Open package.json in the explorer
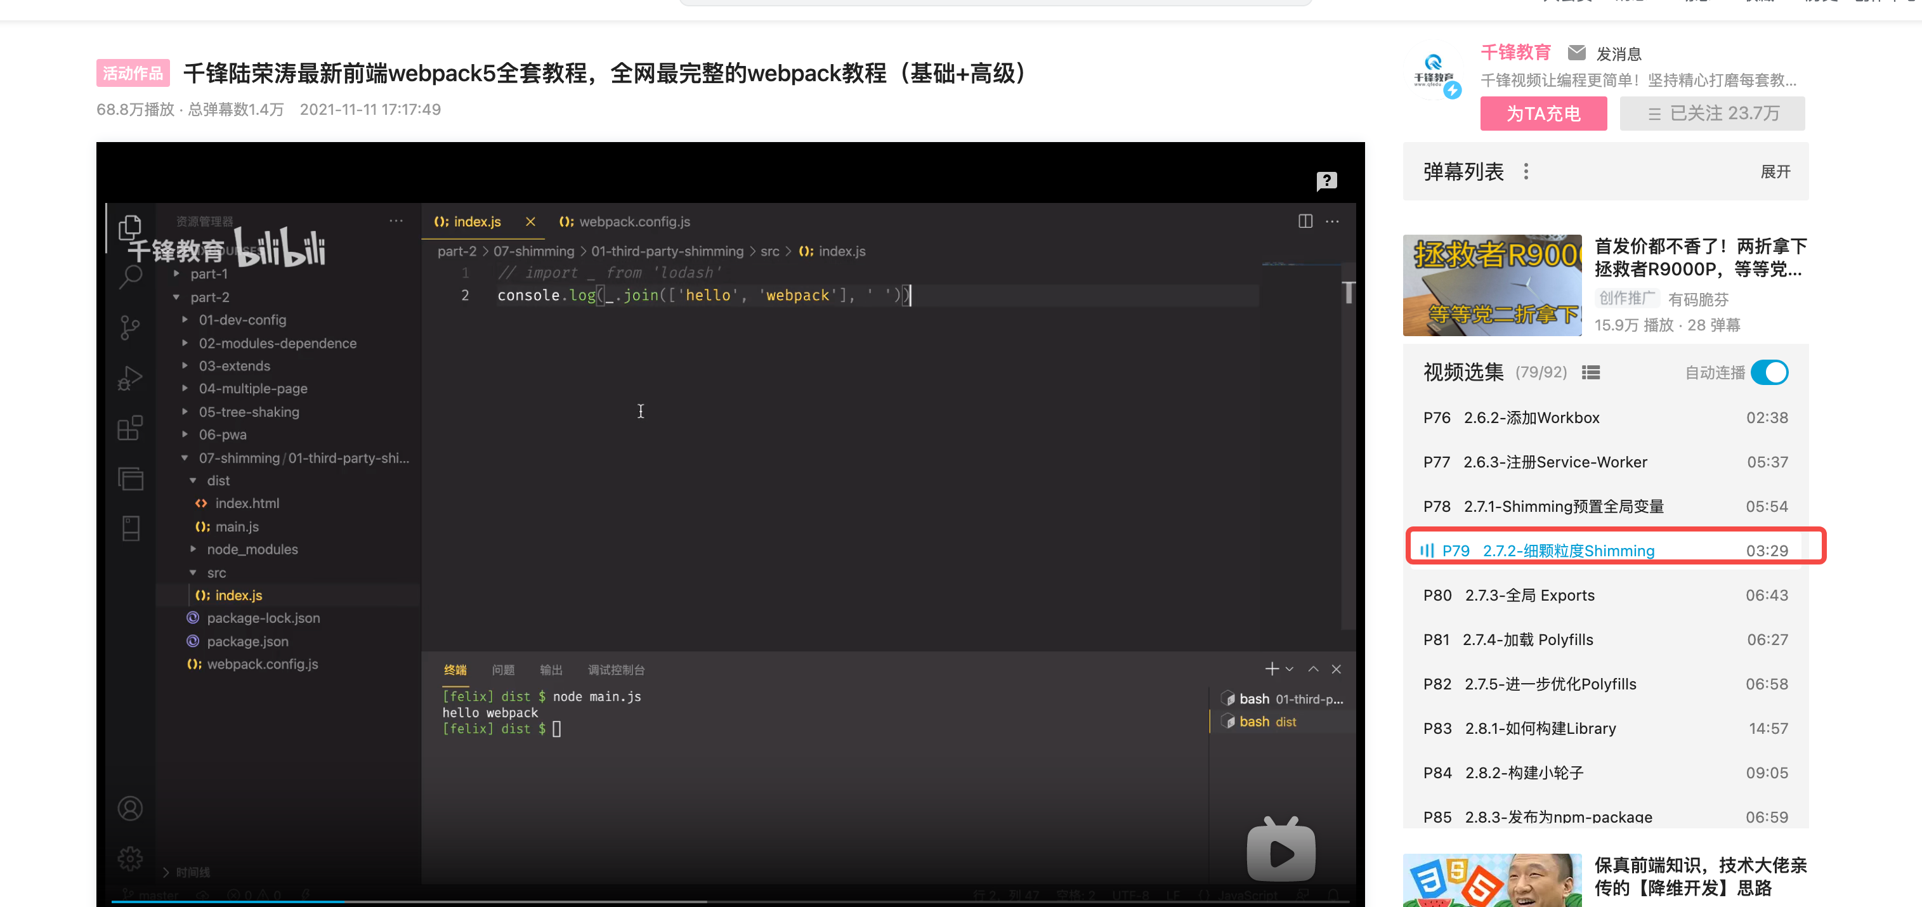Viewport: 1922px width, 907px height. tap(247, 641)
